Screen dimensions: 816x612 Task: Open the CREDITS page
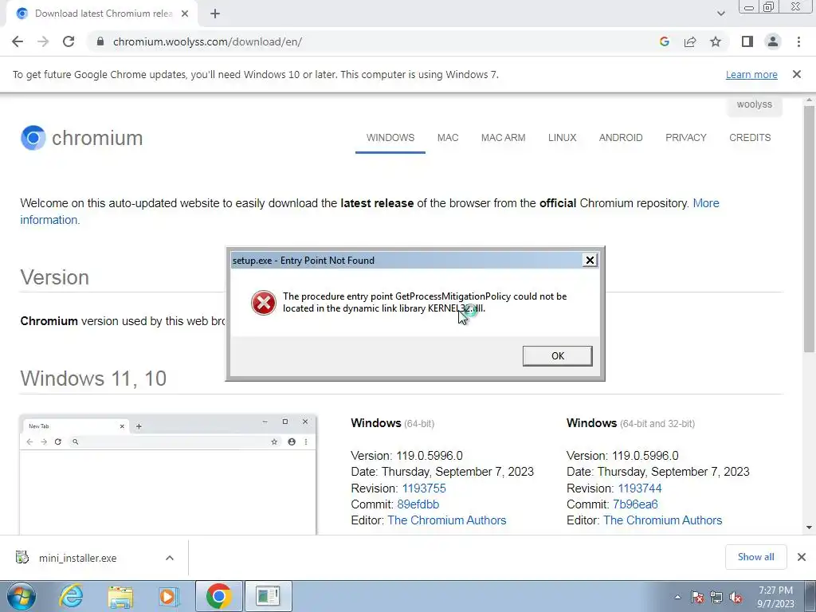[x=750, y=138]
